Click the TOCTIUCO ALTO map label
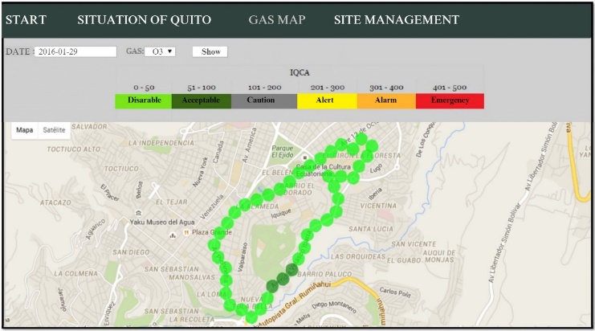Viewport: 595px width, 331px height. pyautogui.click(x=74, y=149)
